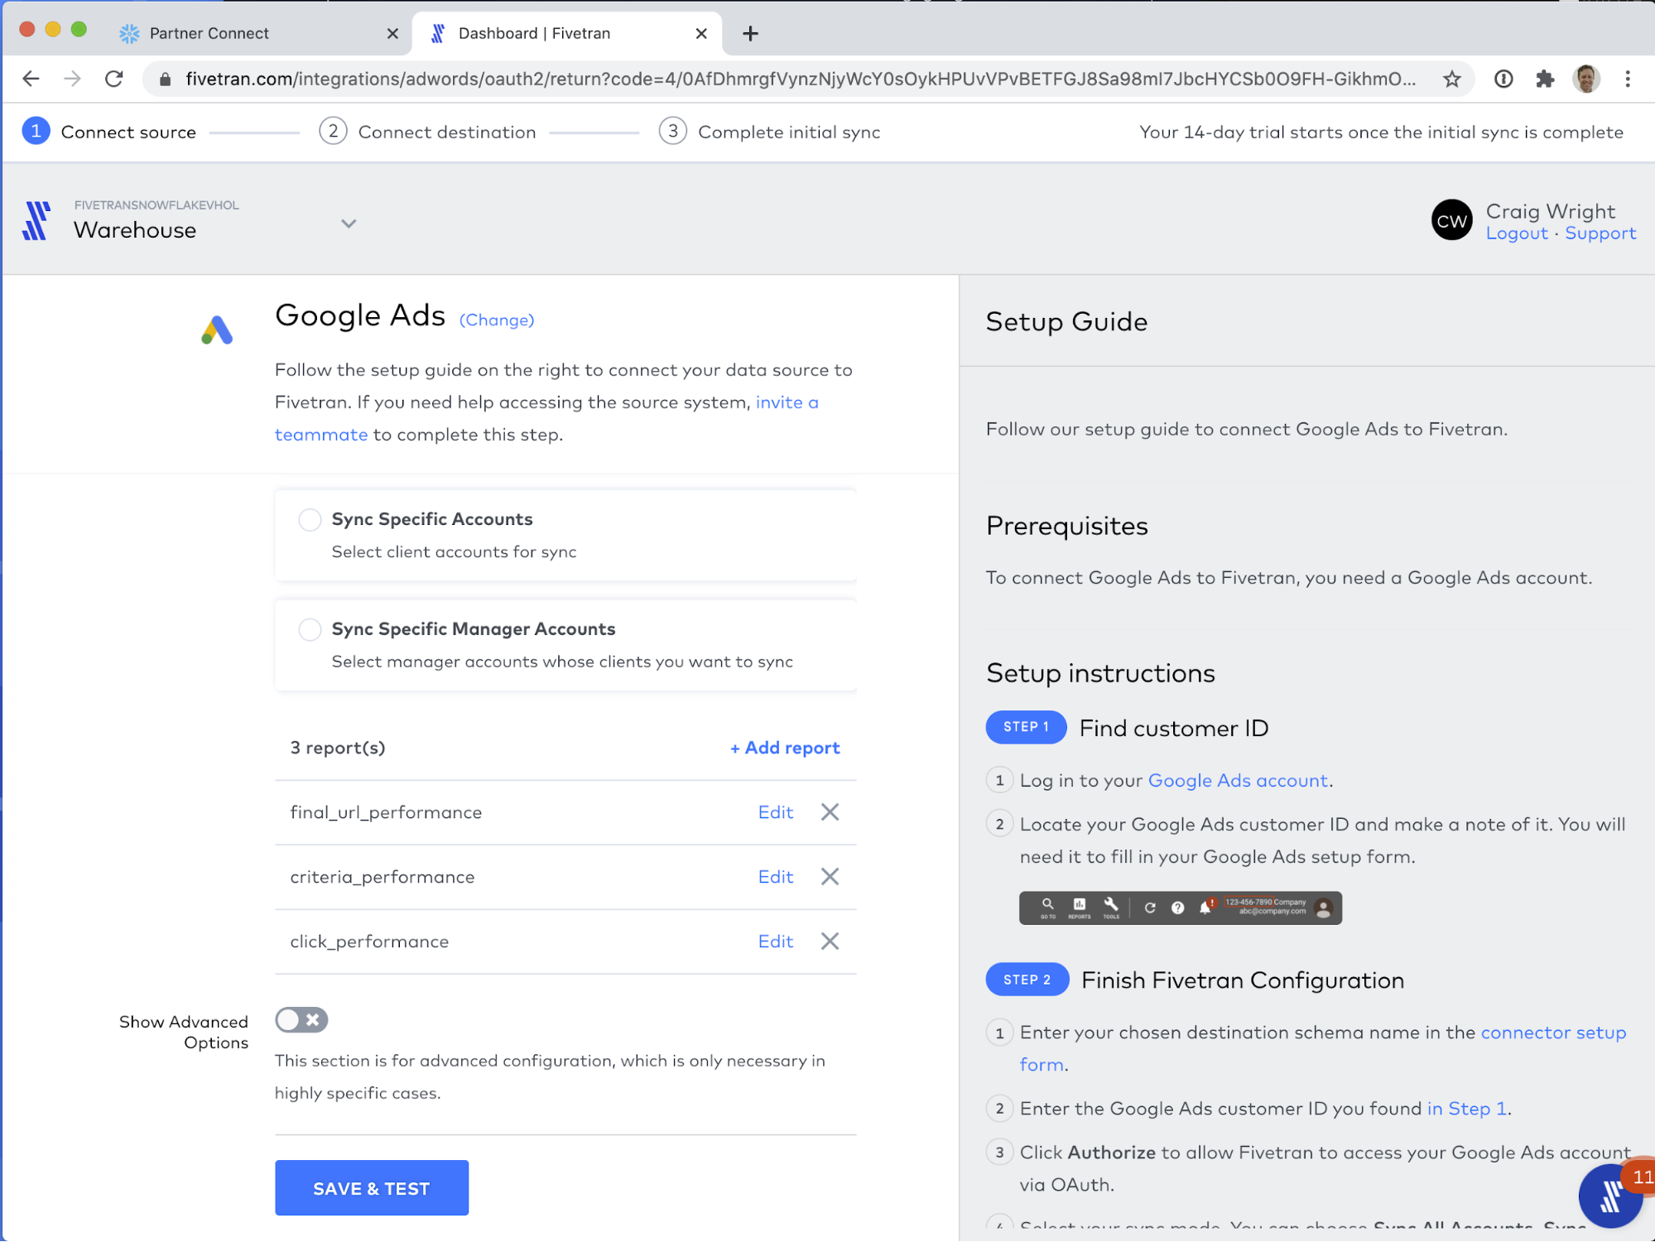Viewport: 1655px width, 1242px height.
Task: Enable Show Advanced Options toggle
Action: (301, 1020)
